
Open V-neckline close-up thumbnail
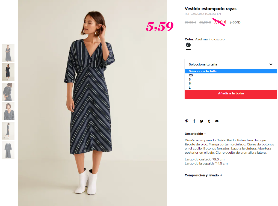click(8, 111)
